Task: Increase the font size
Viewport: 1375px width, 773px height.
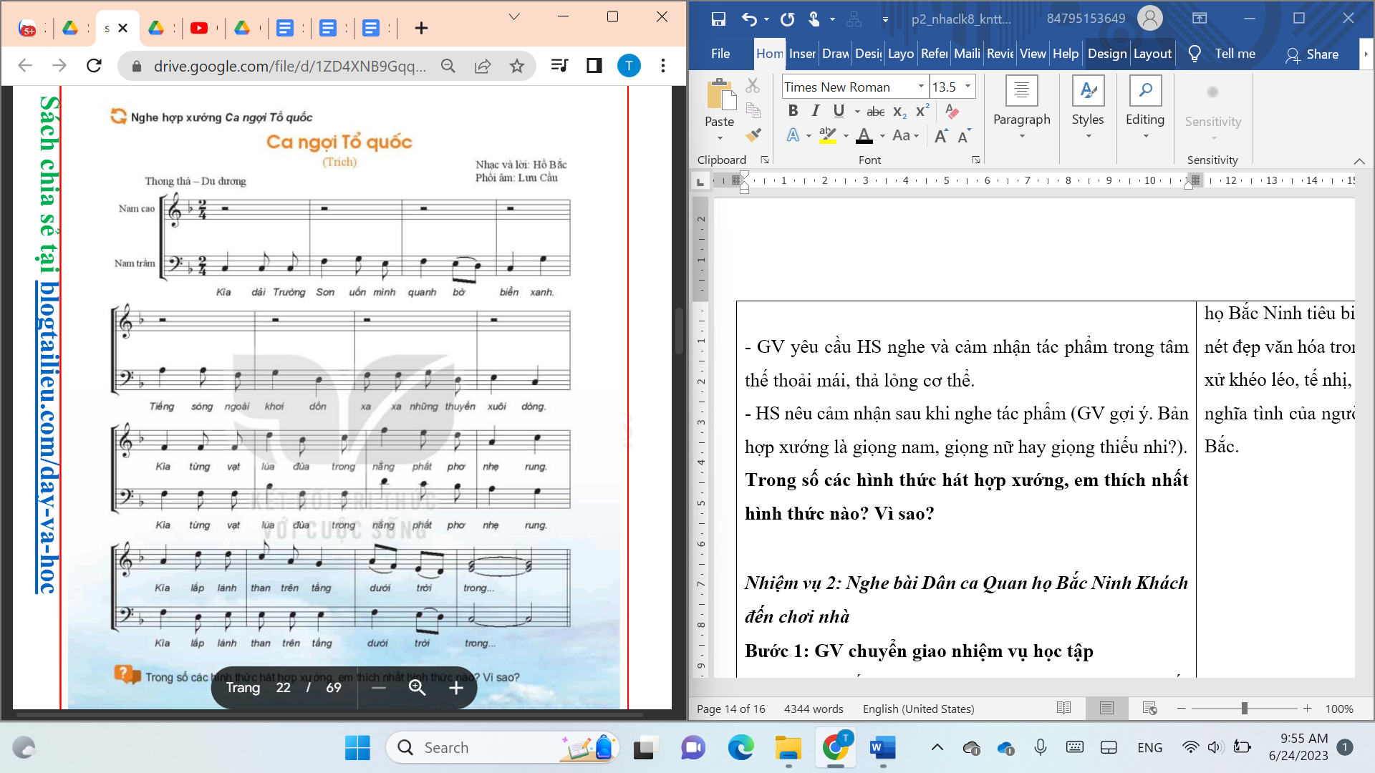Action: click(941, 136)
